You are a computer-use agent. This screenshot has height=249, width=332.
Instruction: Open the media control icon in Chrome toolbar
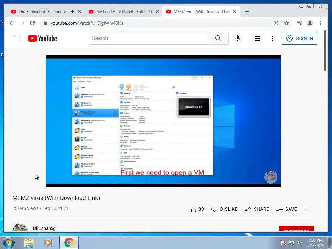click(299, 23)
